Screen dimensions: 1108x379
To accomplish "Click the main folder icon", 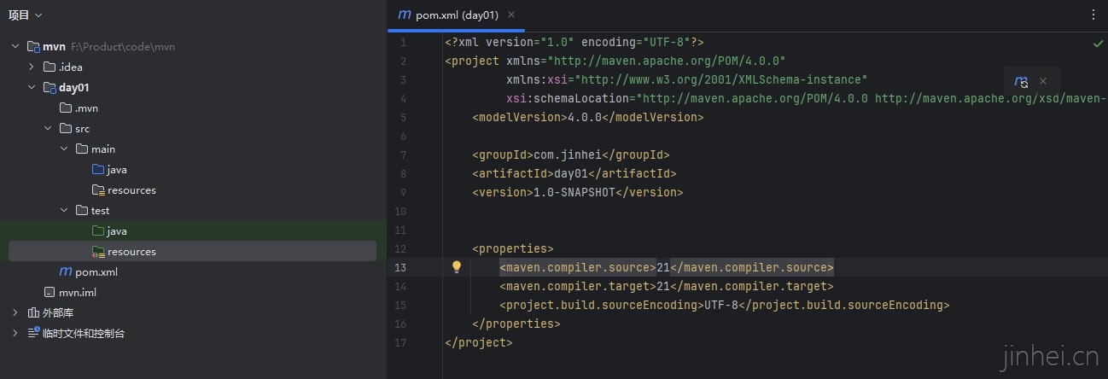I will point(82,149).
